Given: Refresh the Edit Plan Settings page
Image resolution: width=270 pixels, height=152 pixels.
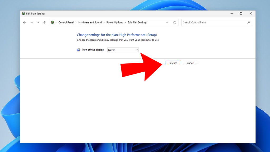Looking at the screenshot, I should [175, 23].
